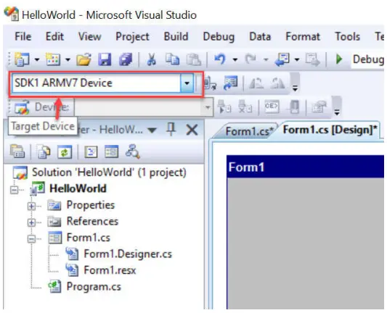Image resolution: width=387 pixels, height=313 pixels.
Task: Save the file with the floppy disk icon
Action: (105, 59)
